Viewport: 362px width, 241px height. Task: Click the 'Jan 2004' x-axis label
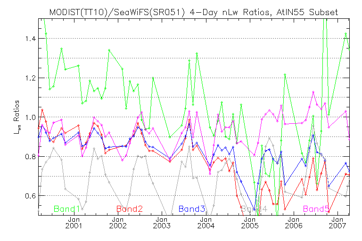pos(206,223)
